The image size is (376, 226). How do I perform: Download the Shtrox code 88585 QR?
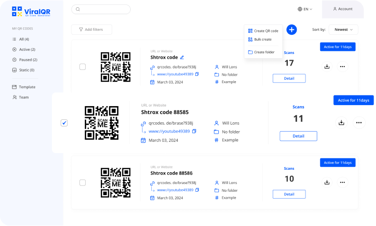[x=341, y=123]
